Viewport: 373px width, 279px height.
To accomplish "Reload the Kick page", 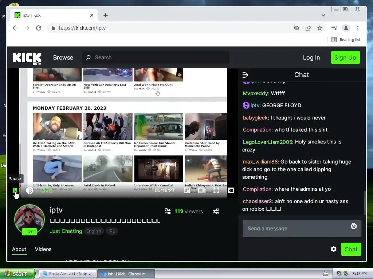I will tap(39, 28).
